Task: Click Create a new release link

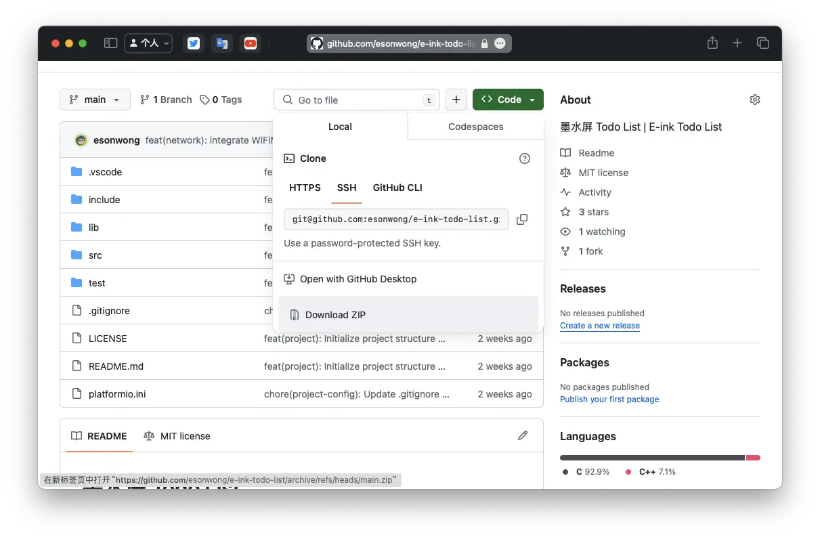Action: [599, 326]
